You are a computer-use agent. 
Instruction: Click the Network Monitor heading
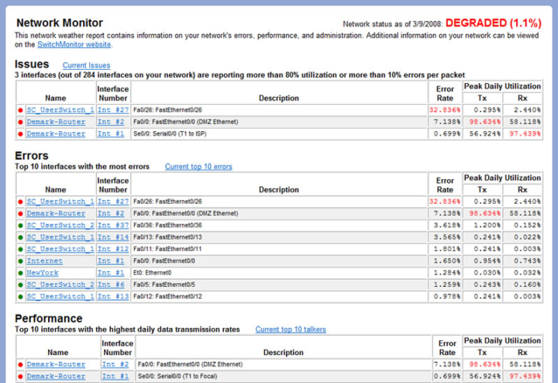point(60,22)
